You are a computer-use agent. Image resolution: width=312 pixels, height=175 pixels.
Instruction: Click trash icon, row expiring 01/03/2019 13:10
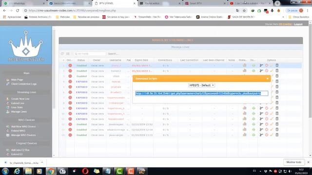click(x=277, y=135)
